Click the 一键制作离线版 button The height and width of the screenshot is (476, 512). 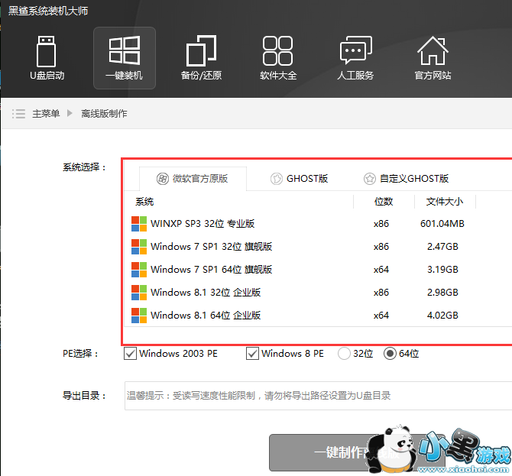pyautogui.click(x=357, y=452)
